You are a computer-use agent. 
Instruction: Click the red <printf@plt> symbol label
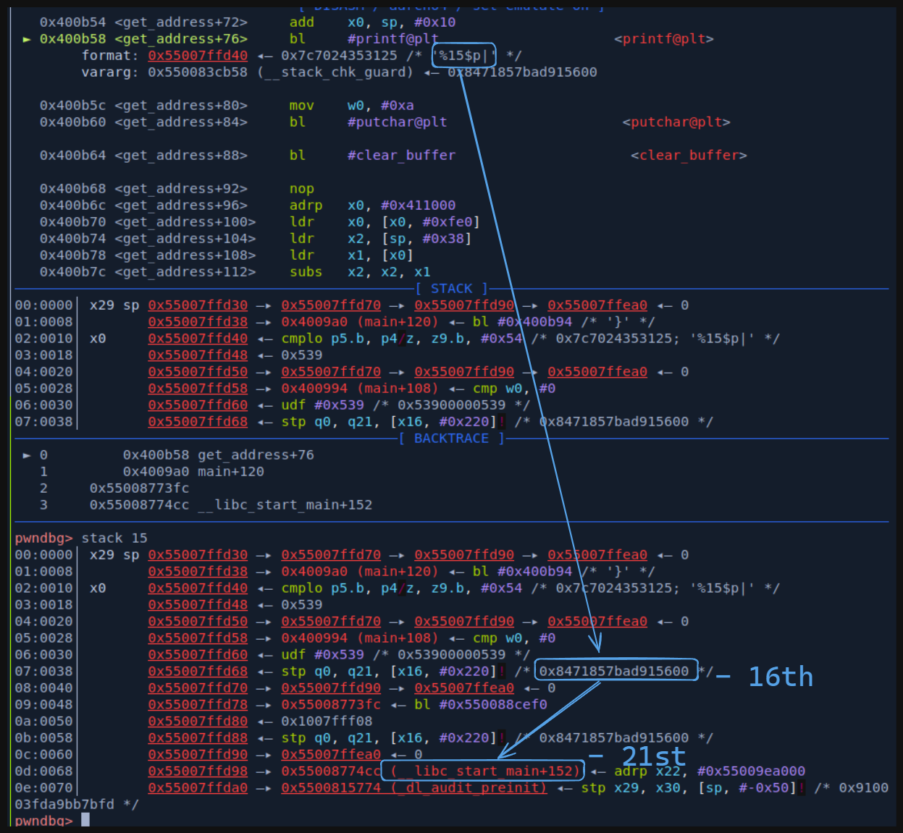click(x=663, y=39)
